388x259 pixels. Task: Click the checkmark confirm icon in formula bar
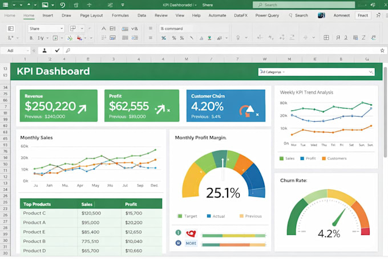57,50
